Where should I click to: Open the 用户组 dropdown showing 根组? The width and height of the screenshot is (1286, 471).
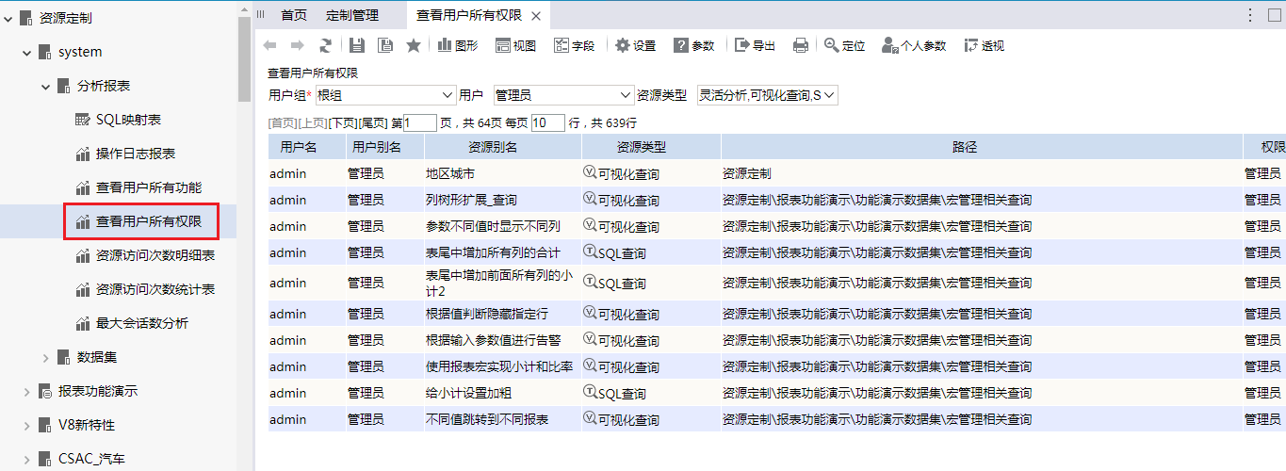click(x=385, y=95)
